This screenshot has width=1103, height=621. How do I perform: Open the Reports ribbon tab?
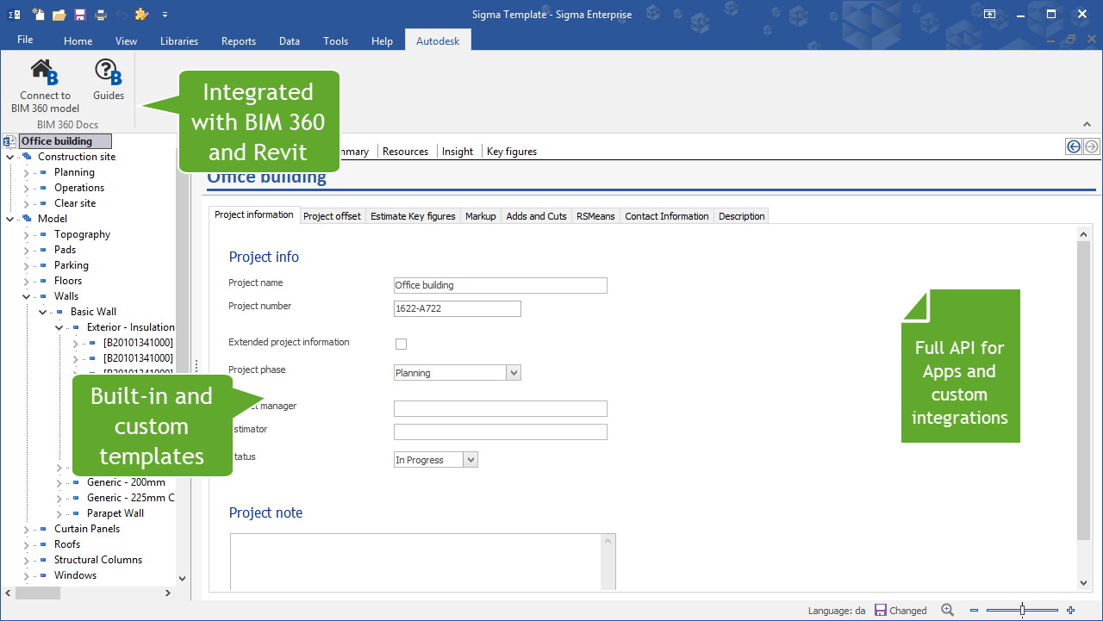click(239, 40)
